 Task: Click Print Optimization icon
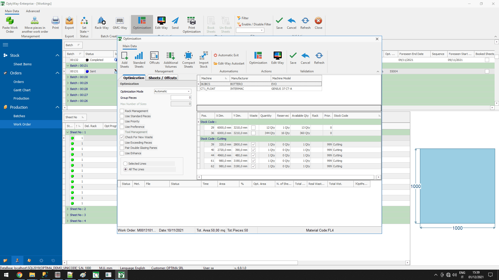click(192, 25)
